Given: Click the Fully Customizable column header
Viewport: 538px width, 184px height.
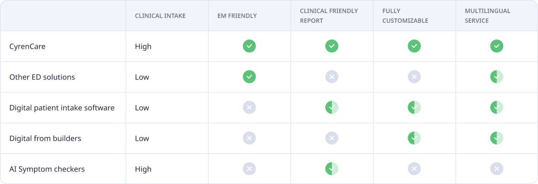Looking at the screenshot, I should coord(405,16).
